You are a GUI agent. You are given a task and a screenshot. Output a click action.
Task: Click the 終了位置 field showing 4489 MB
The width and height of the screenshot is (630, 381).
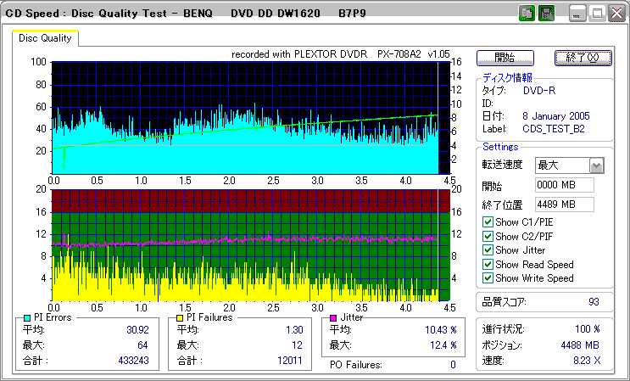click(x=564, y=204)
